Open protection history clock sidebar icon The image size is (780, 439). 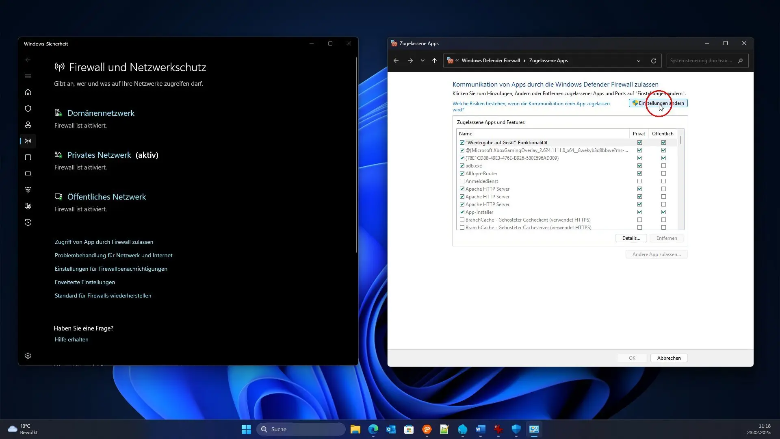[x=28, y=222]
